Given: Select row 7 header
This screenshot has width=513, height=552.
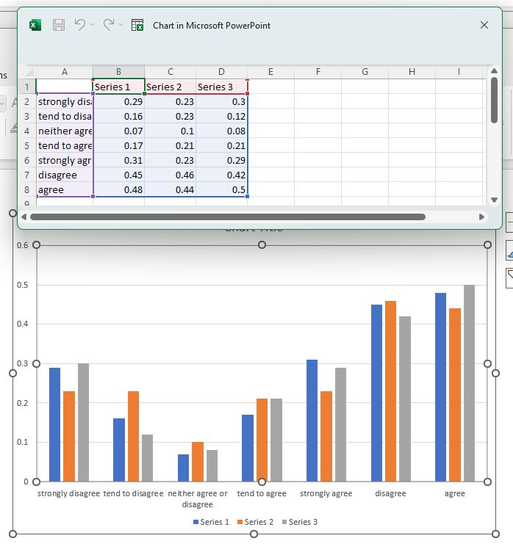Looking at the screenshot, I should [26, 175].
